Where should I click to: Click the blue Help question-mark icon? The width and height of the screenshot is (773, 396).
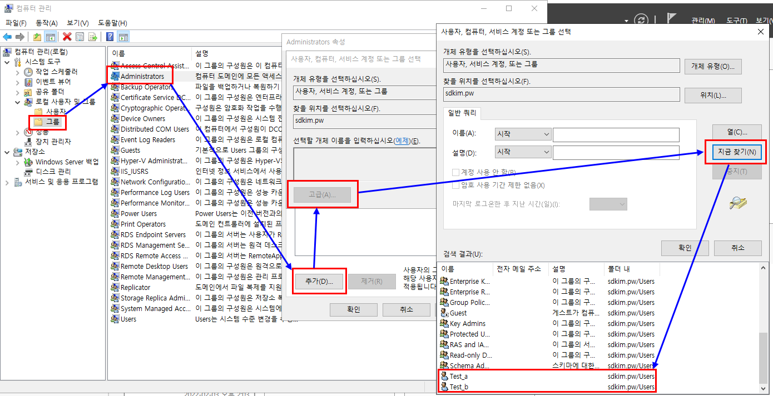click(110, 37)
